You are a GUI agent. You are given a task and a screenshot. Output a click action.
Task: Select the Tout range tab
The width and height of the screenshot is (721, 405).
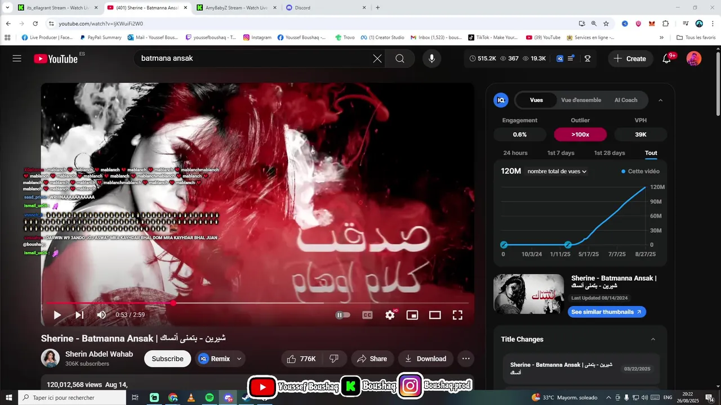[x=651, y=153]
